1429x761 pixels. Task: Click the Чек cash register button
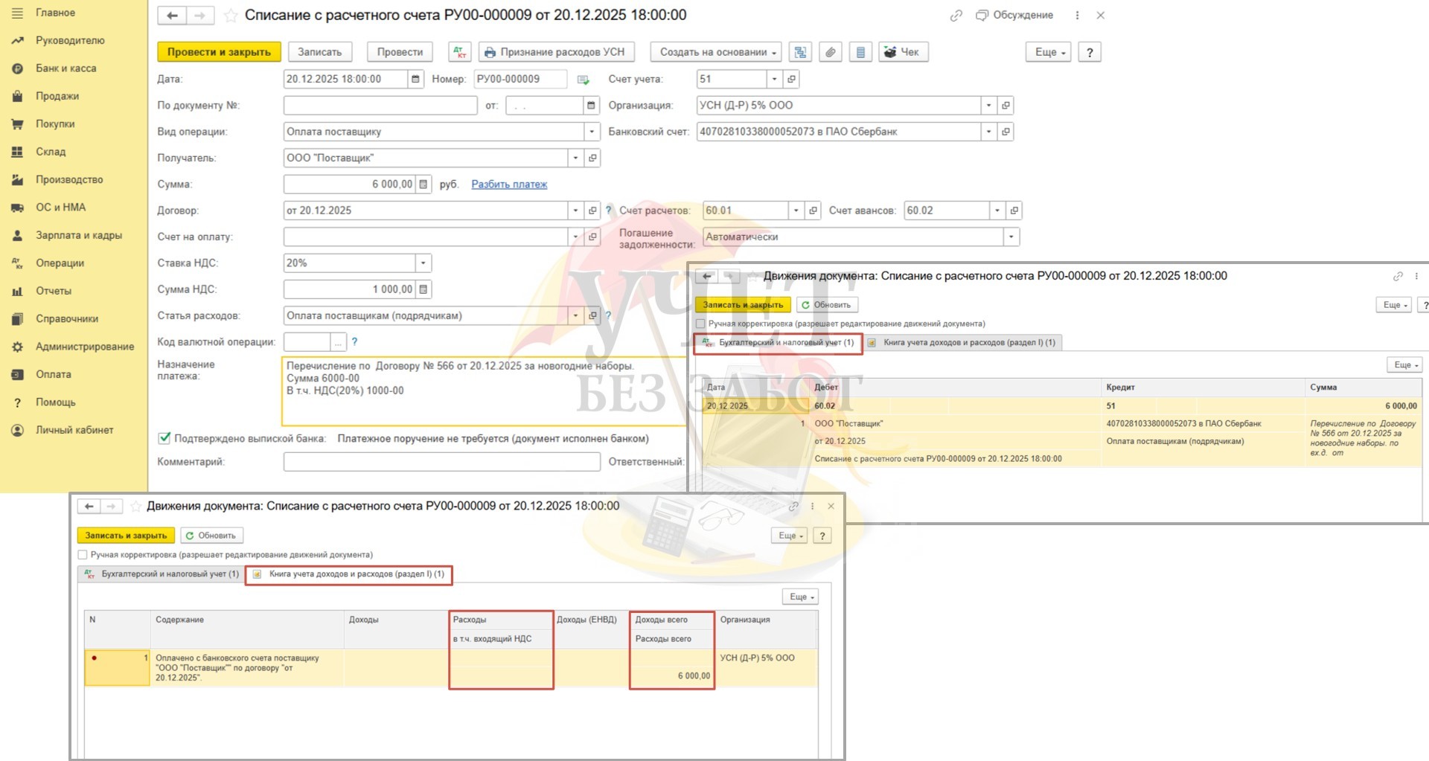[903, 52]
